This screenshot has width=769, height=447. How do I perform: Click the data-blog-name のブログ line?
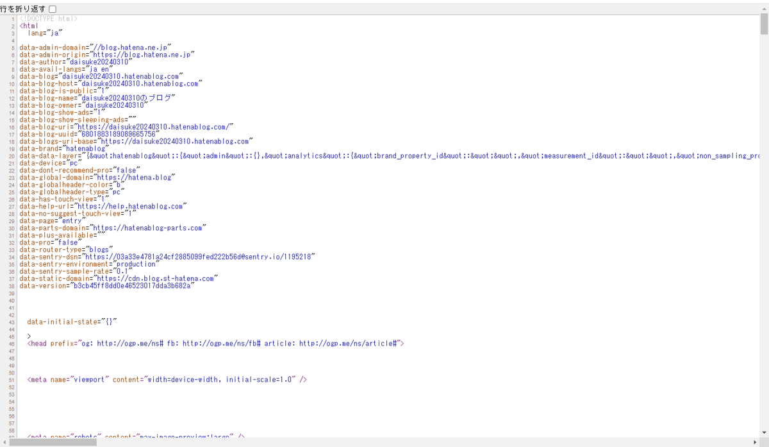pos(97,97)
